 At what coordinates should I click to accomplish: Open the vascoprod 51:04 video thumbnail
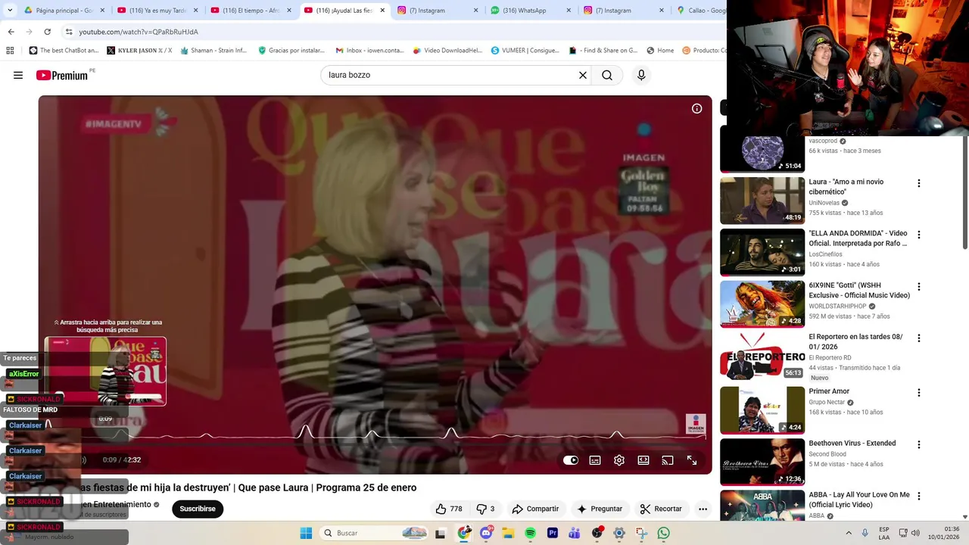click(762, 154)
